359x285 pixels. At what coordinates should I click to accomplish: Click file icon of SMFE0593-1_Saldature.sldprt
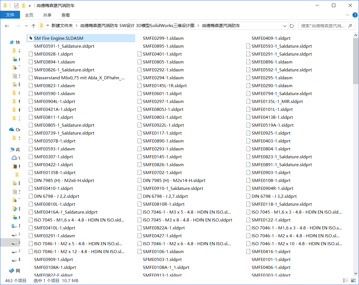pos(248,46)
